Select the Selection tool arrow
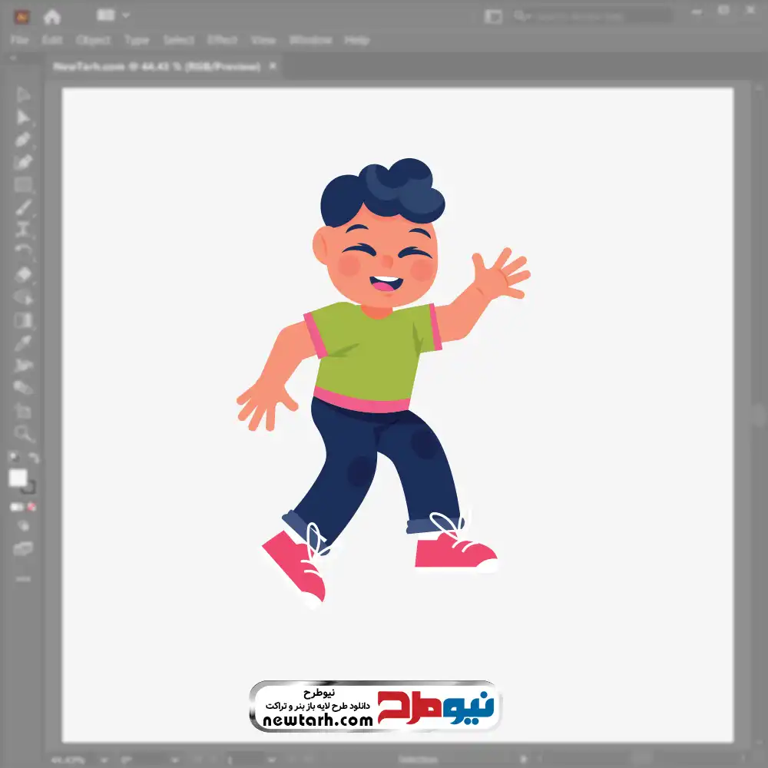This screenshot has height=768, width=768. [x=23, y=95]
